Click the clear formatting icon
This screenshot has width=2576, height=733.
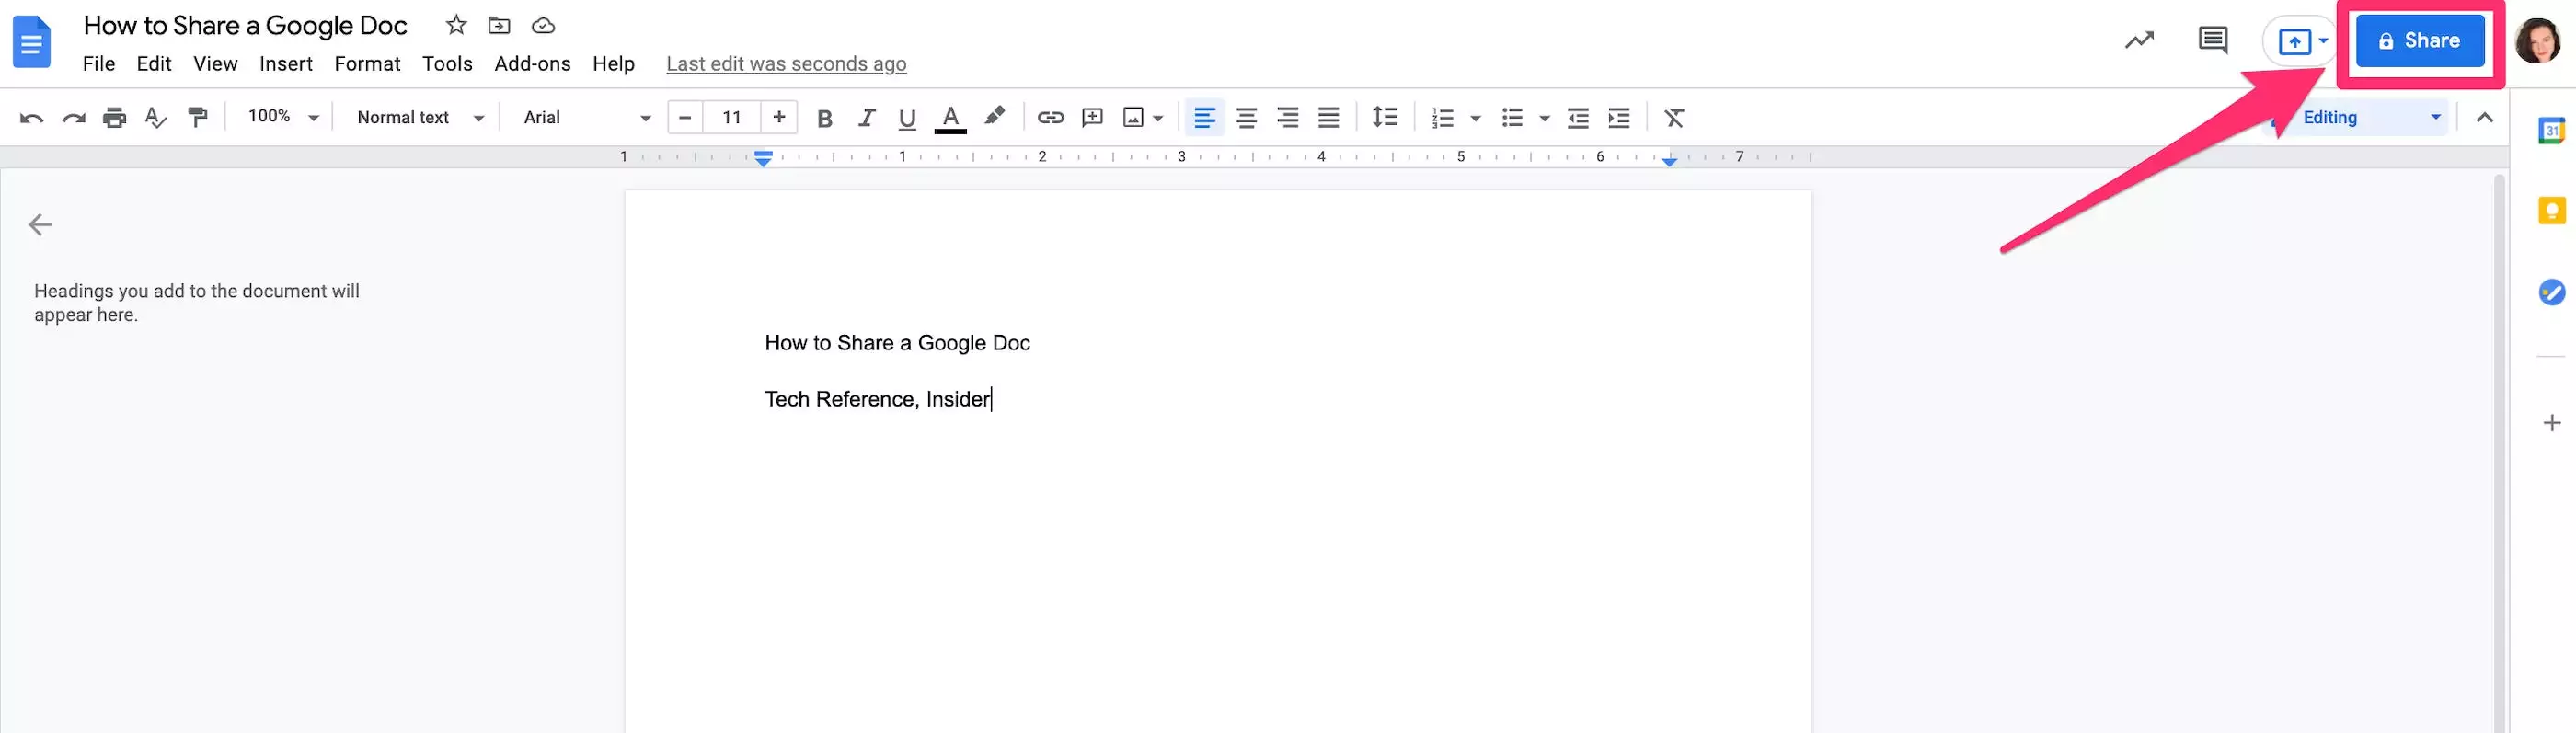click(1674, 118)
